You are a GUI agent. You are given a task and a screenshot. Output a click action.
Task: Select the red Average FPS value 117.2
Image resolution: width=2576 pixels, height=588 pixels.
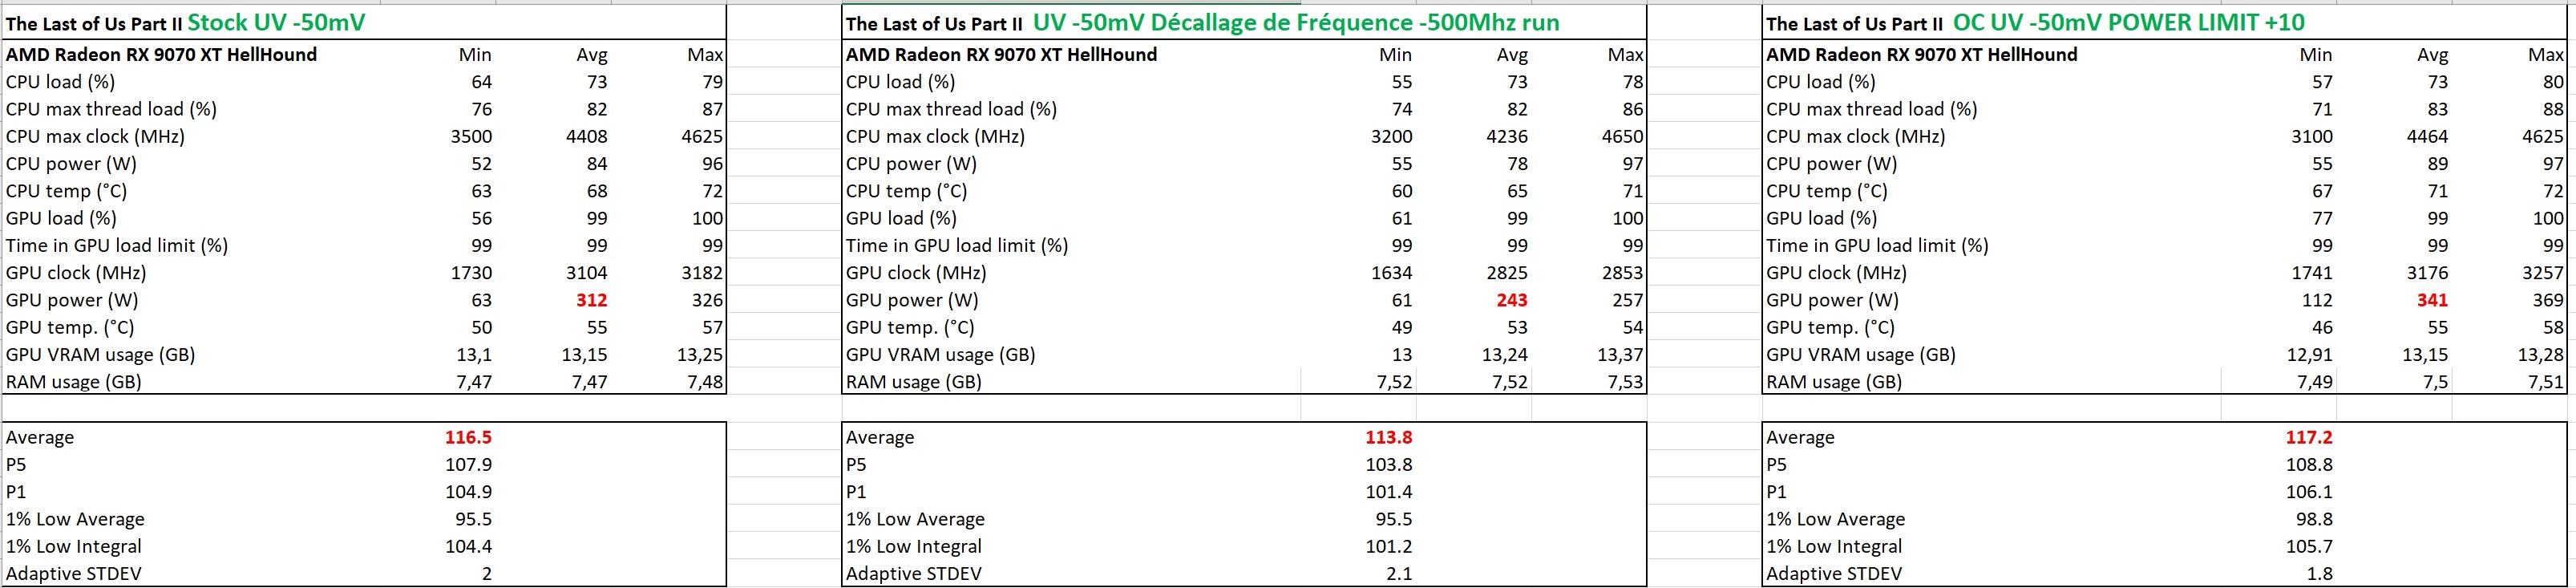(2309, 437)
